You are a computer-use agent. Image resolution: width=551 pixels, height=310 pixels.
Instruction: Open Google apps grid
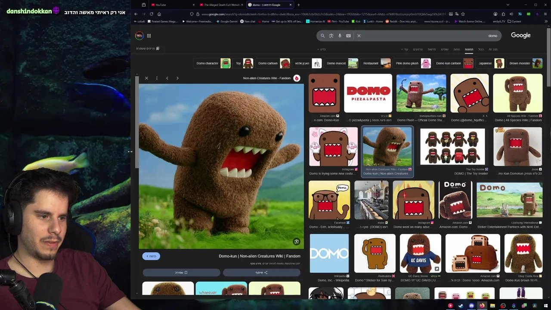149,36
